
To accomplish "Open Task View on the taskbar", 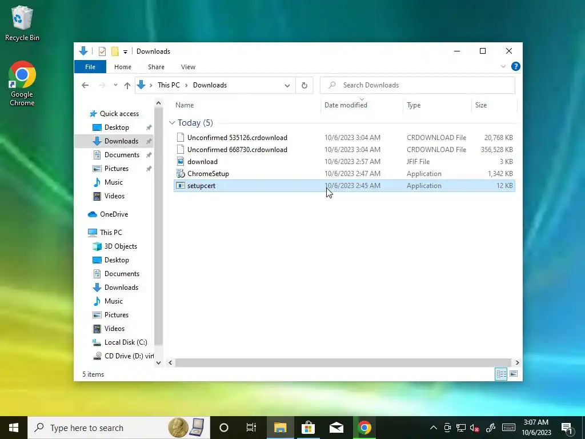I will click(251, 428).
